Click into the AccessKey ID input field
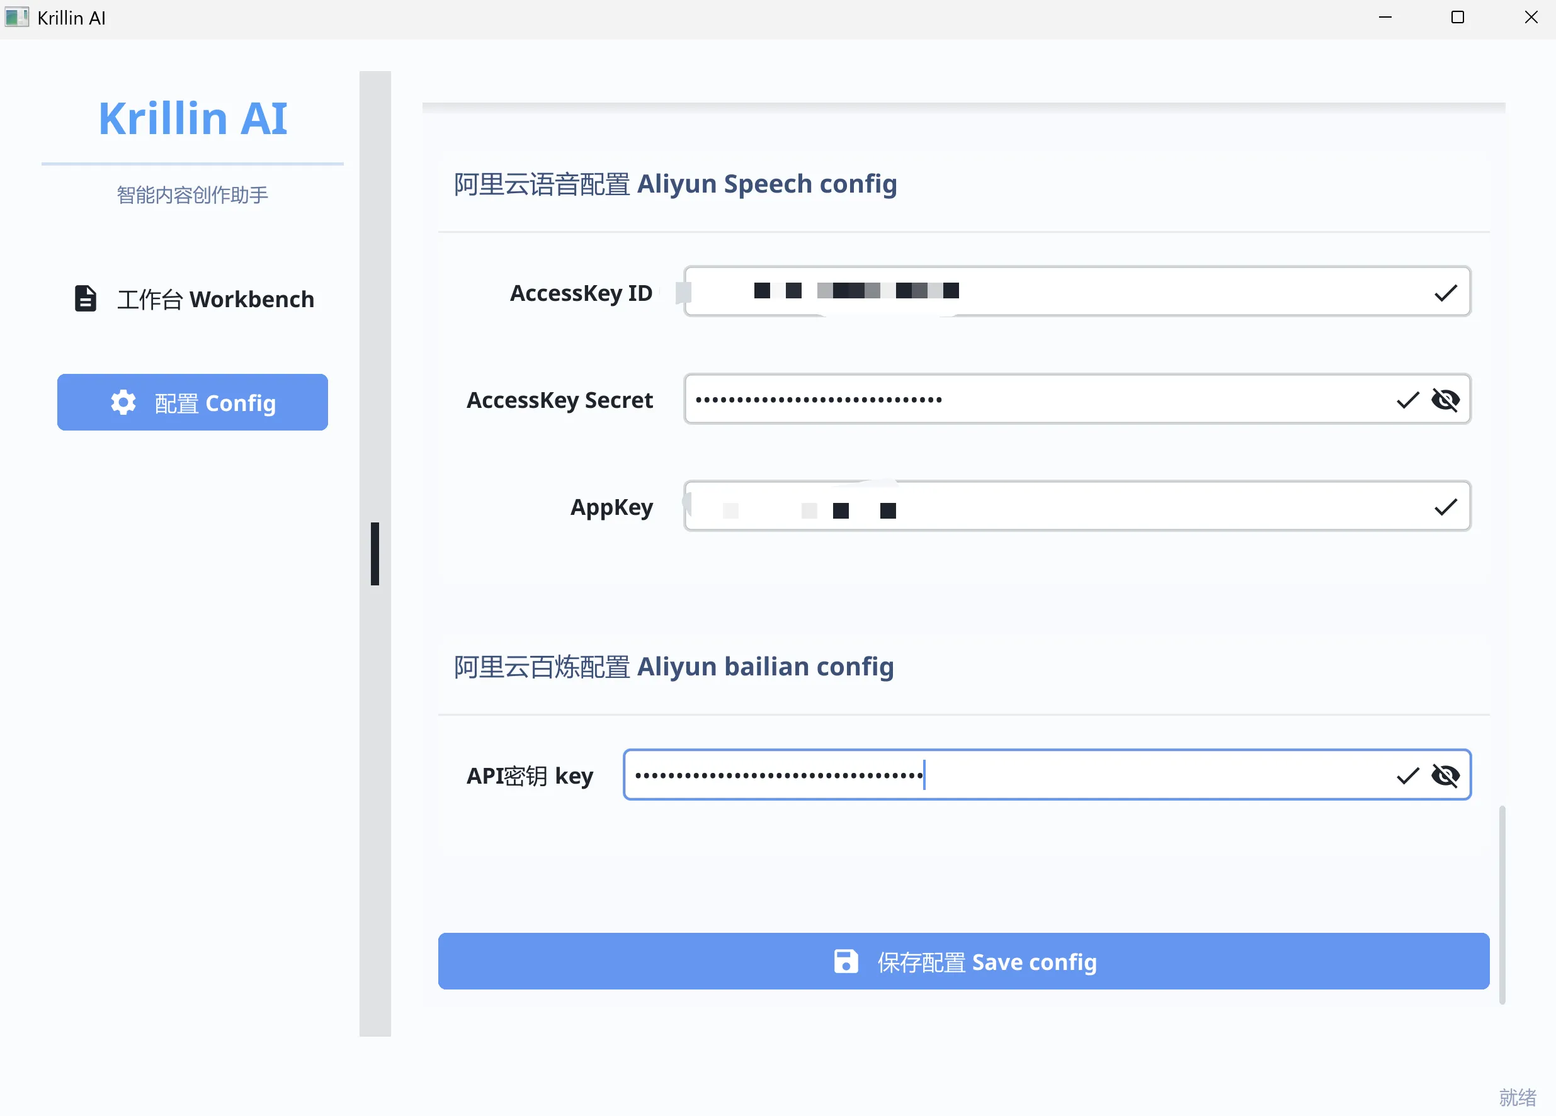 point(1077,291)
